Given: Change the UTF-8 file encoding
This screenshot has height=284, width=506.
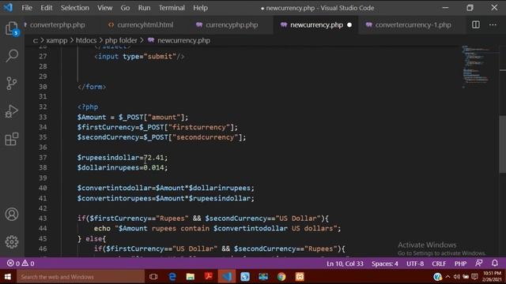Looking at the screenshot, I should point(415,263).
